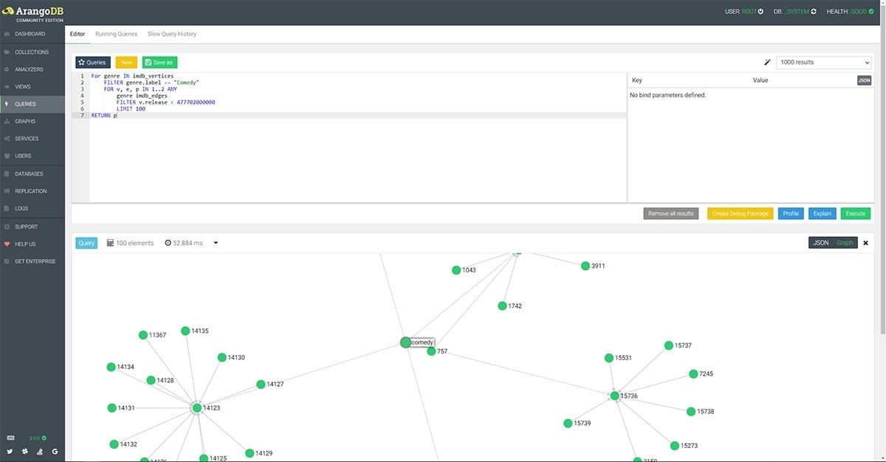
Task: Switch the result view to Graph
Action: [x=844, y=243]
